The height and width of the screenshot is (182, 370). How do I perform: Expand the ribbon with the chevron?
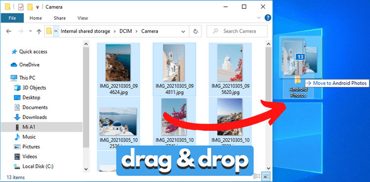coord(259,18)
